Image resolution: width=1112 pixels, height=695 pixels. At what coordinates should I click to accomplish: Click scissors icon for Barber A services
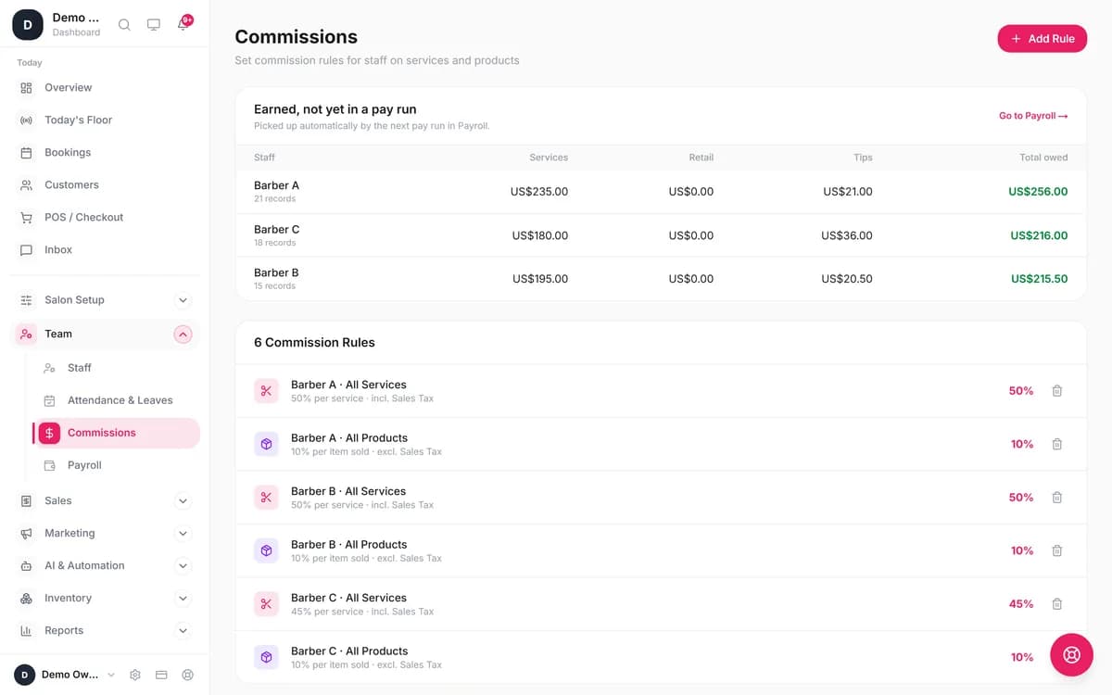(266, 391)
